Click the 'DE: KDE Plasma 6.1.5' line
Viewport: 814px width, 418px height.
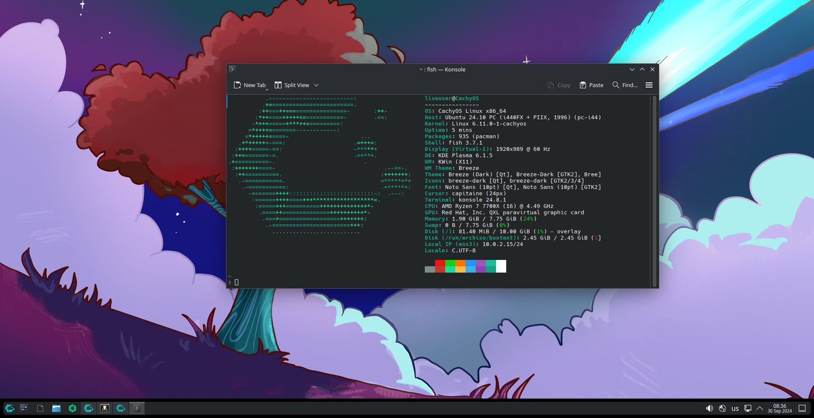(x=459, y=155)
